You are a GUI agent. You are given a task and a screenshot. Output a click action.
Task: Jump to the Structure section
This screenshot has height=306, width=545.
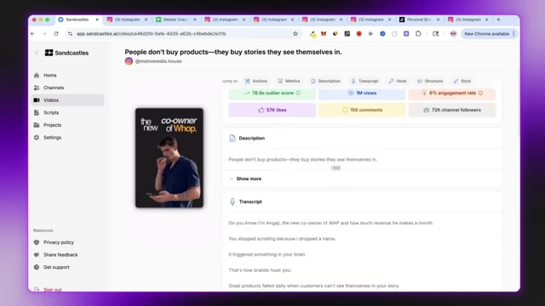[430, 82]
